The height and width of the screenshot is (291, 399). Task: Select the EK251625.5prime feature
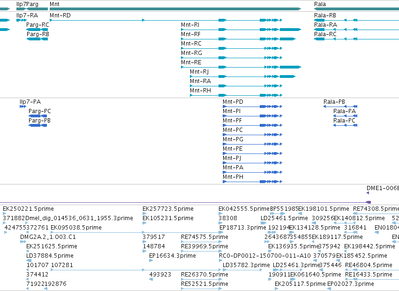click(52, 246)
